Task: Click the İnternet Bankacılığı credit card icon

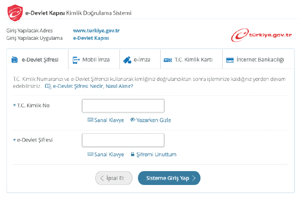Action: click(x=230, y=60)
